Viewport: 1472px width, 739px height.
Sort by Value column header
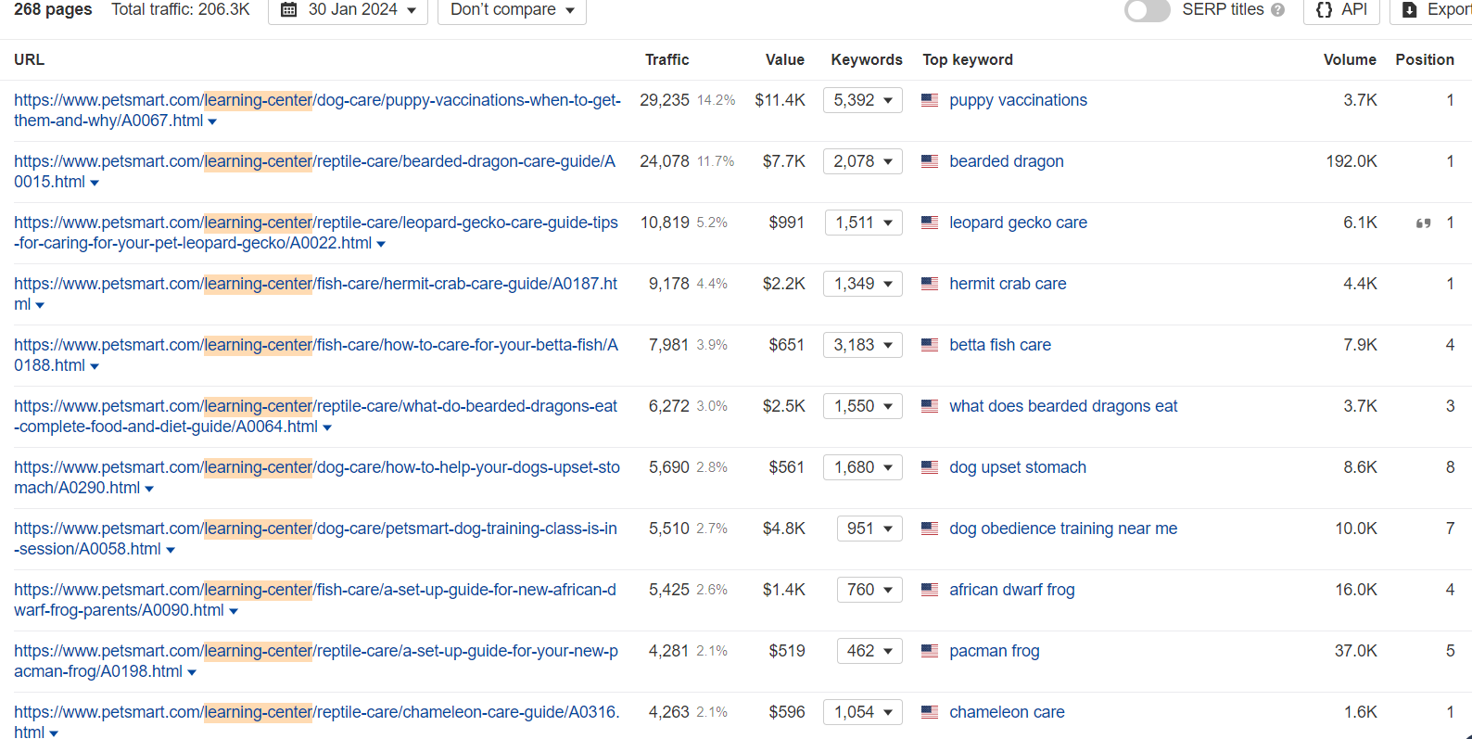pos(784,59)
